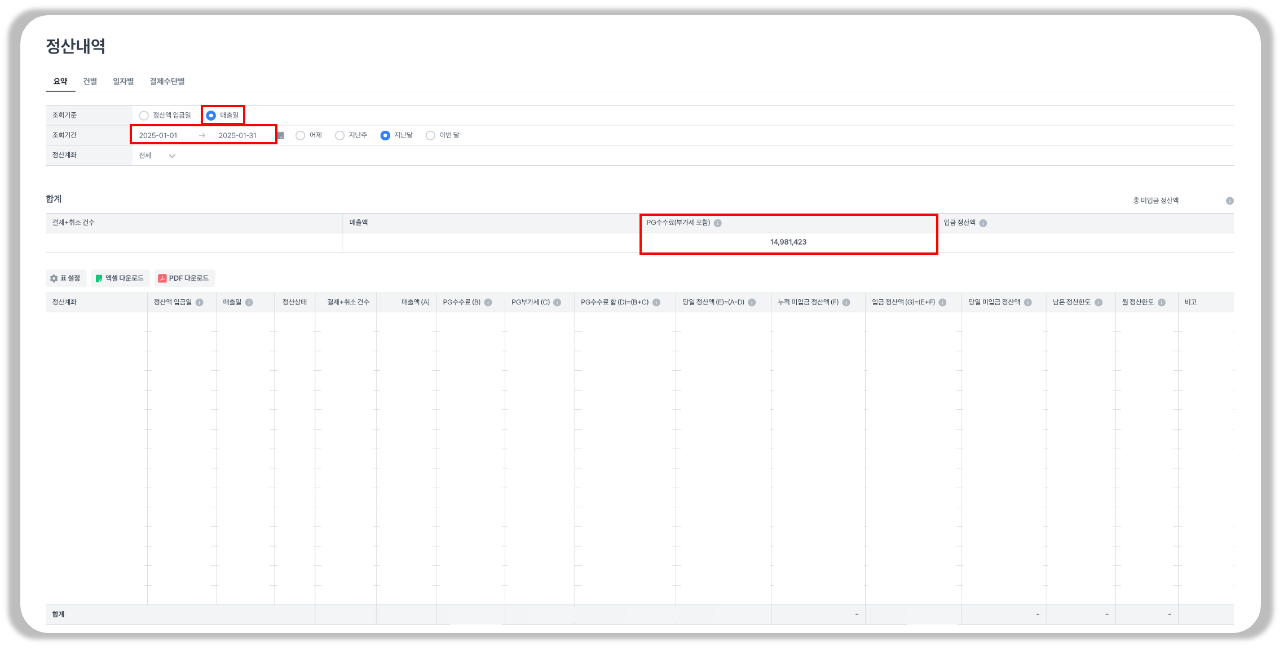
Task: Open 표 설정 table settings
Action: (x=65, y=278)
